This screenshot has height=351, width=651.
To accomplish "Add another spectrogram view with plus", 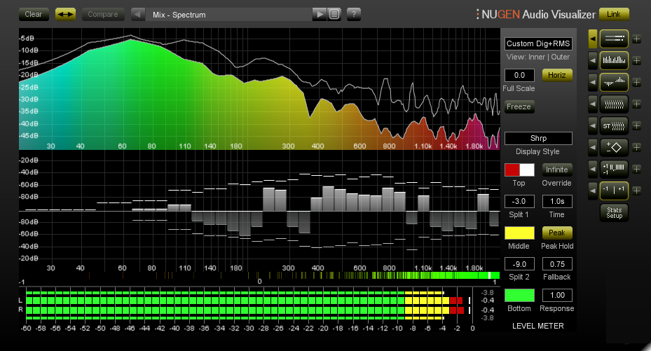I will tap(636, 104).
